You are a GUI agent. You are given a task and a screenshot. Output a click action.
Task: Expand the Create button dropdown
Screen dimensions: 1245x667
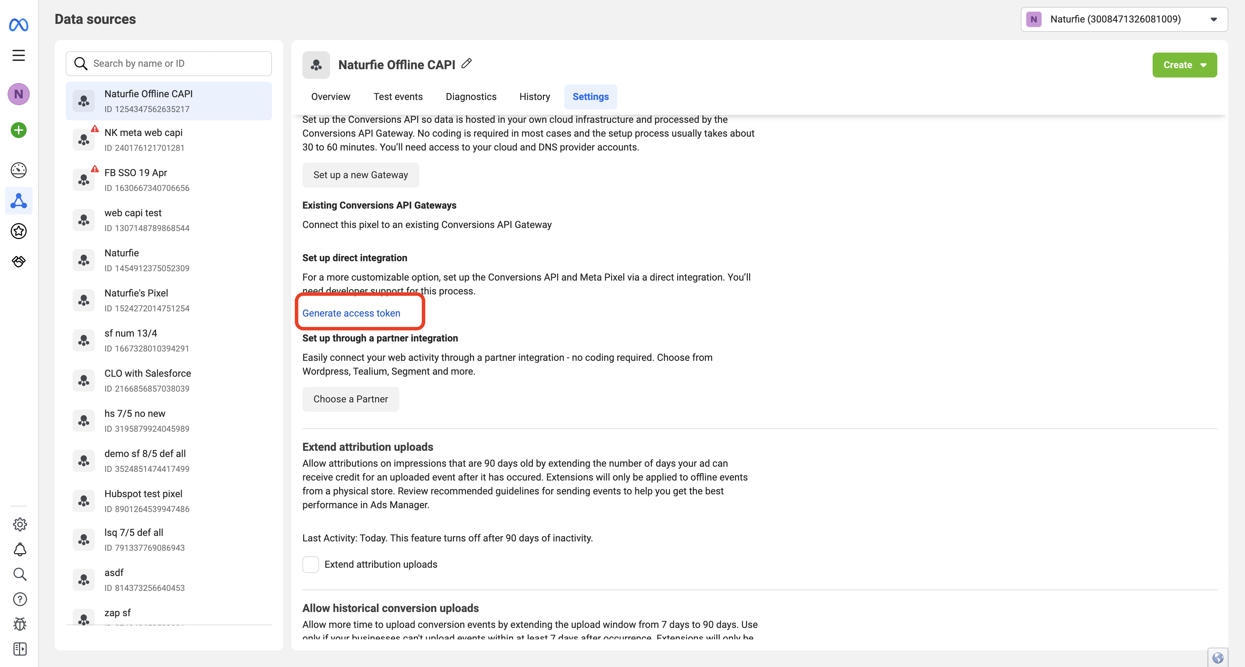click(x=1184, y=65)
